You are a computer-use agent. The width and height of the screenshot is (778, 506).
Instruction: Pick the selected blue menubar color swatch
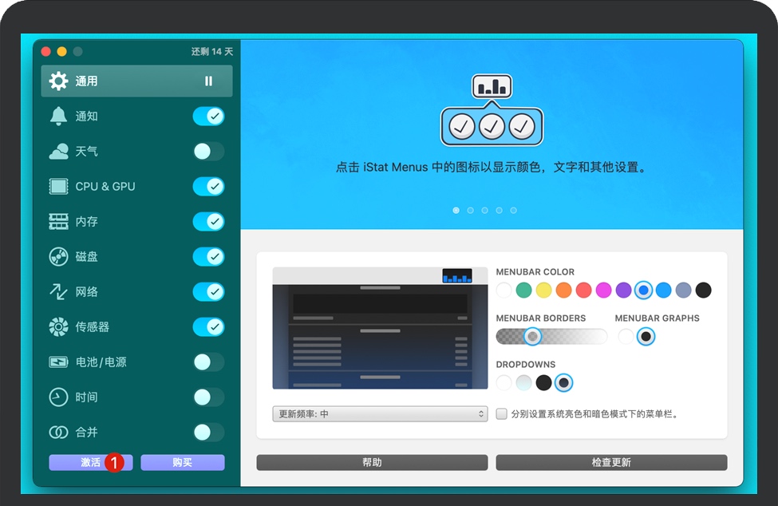643,291
